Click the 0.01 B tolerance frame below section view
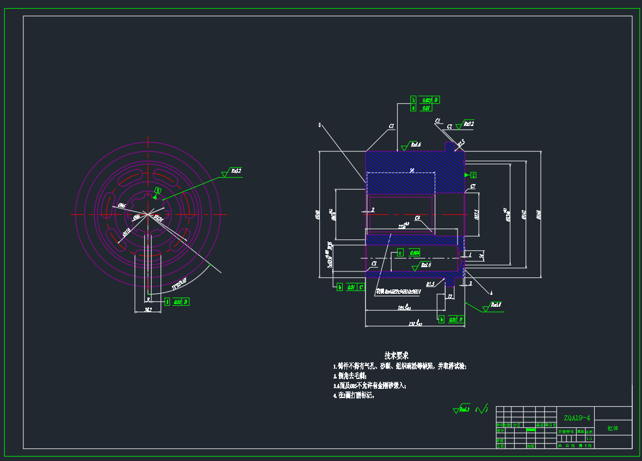 pyautogui.click(x=451, y=320)
